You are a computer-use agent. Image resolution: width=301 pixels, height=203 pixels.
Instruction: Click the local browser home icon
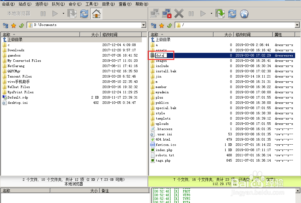(96, 14)
